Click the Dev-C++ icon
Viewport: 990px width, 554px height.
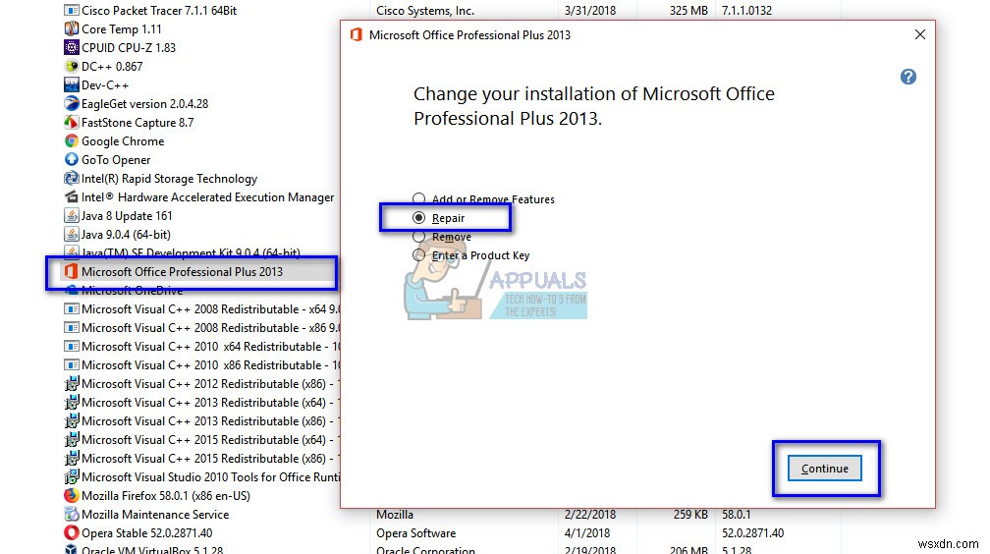pos(72,84)
